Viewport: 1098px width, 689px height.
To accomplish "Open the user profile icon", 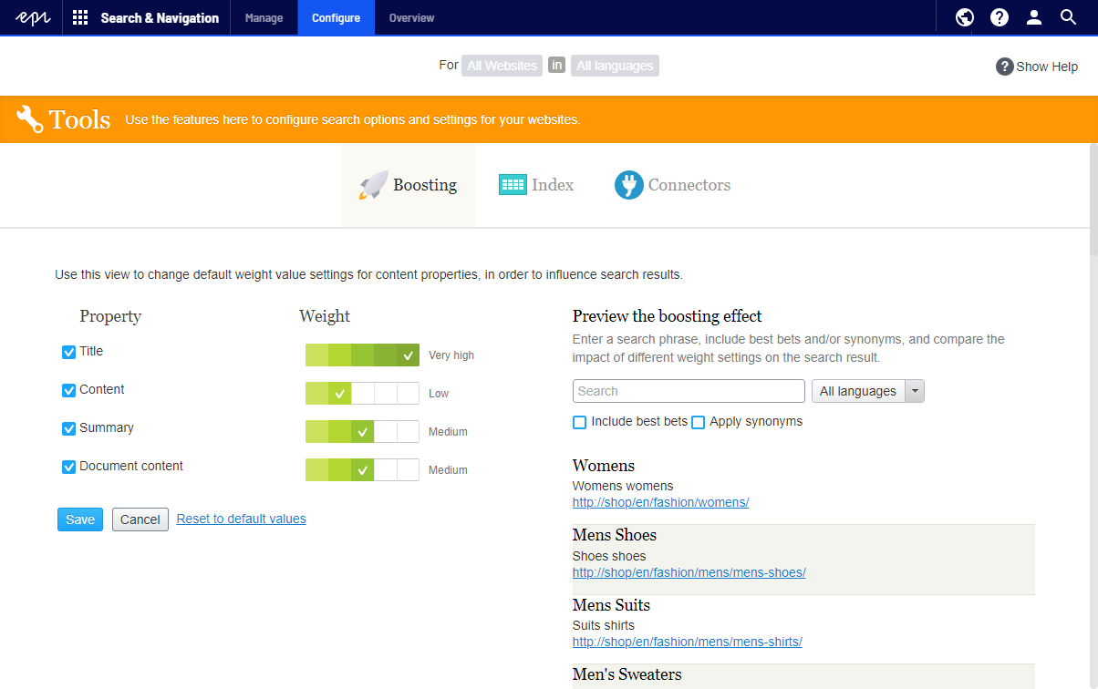I will coord(1034,17).
